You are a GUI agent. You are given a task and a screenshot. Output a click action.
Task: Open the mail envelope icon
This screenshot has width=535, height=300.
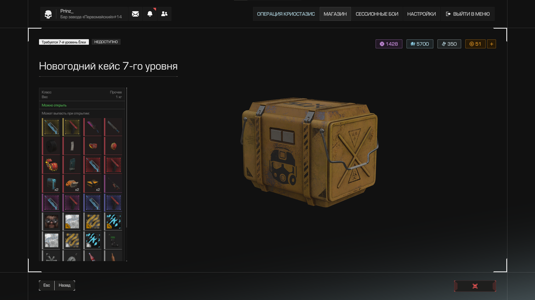tap(135, 14)
